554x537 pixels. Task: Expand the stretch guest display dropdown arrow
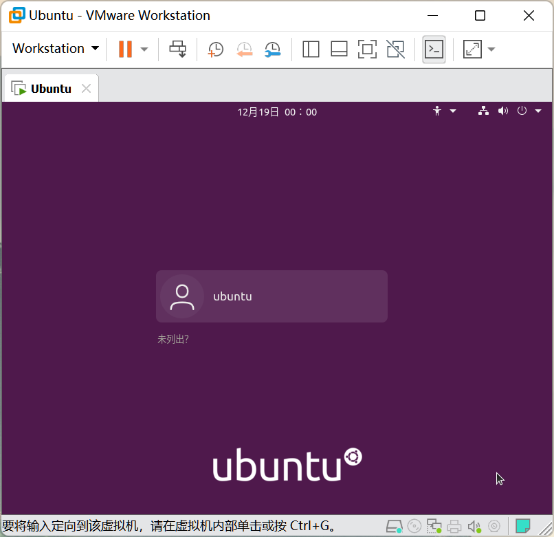click(491, 49)
